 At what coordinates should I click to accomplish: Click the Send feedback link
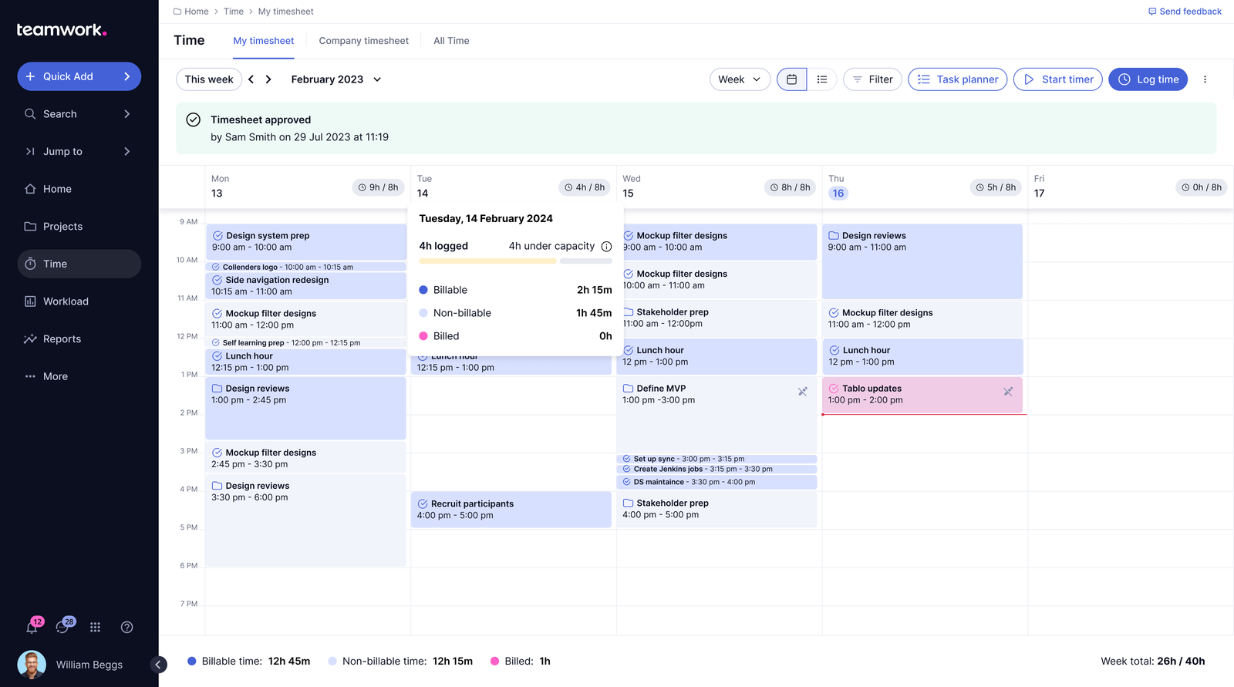[1185, 12]
